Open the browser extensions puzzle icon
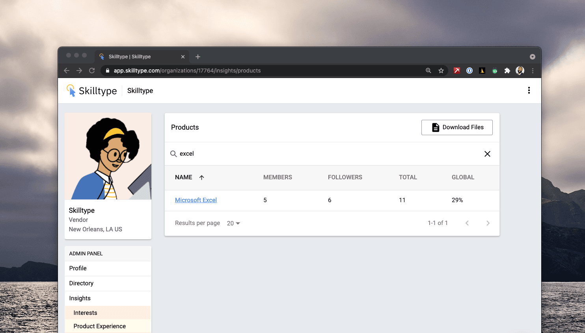The image size is (585, 333). click(507, 71)
